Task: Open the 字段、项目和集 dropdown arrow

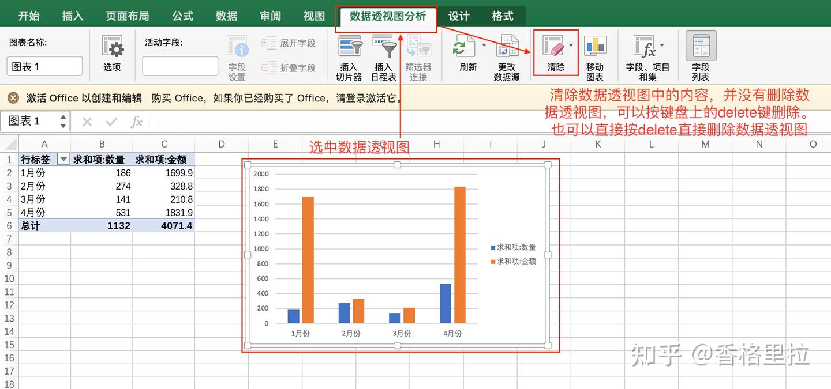Action: coord(662,46)
